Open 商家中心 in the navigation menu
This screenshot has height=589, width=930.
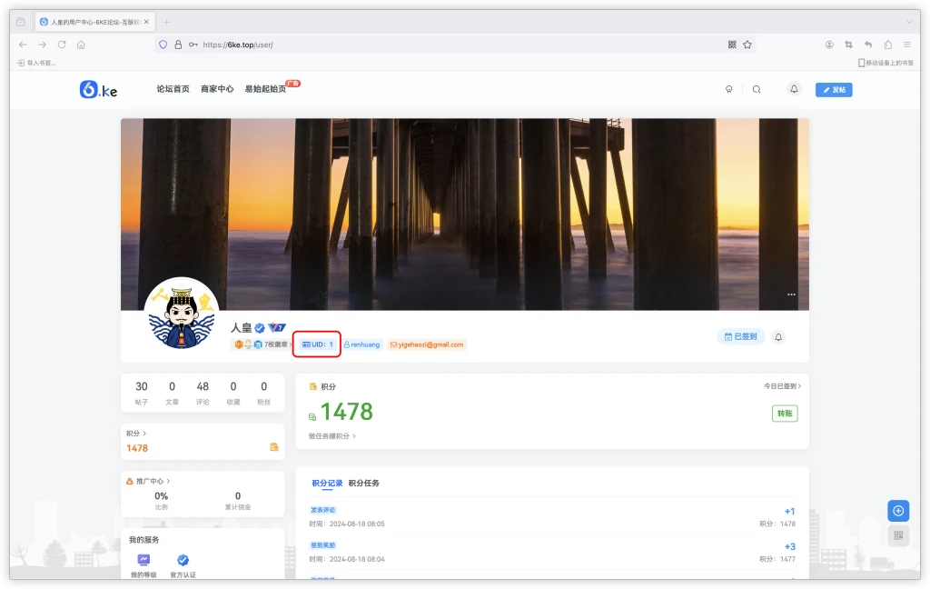pyautogui.click(x=217, y=89)
